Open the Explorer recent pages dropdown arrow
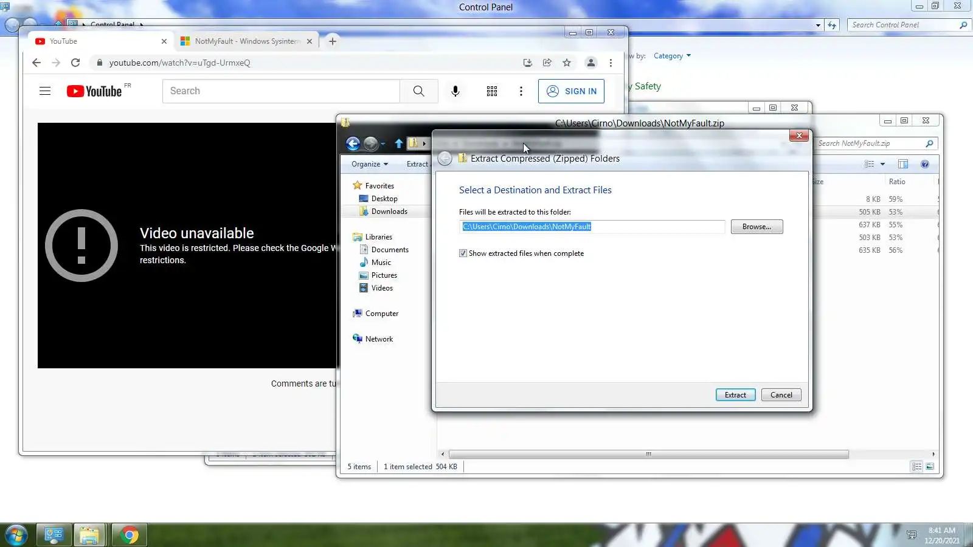Screen dimensions: 973x547 tap(383, 144)
